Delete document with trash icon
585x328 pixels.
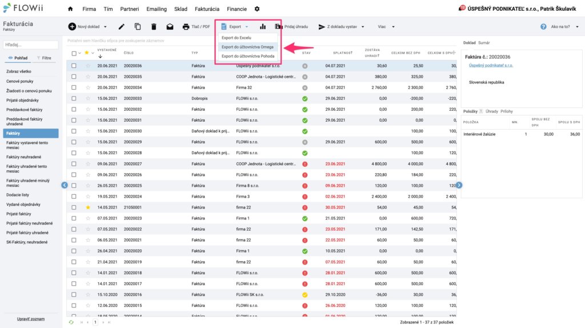pos(154,26)
